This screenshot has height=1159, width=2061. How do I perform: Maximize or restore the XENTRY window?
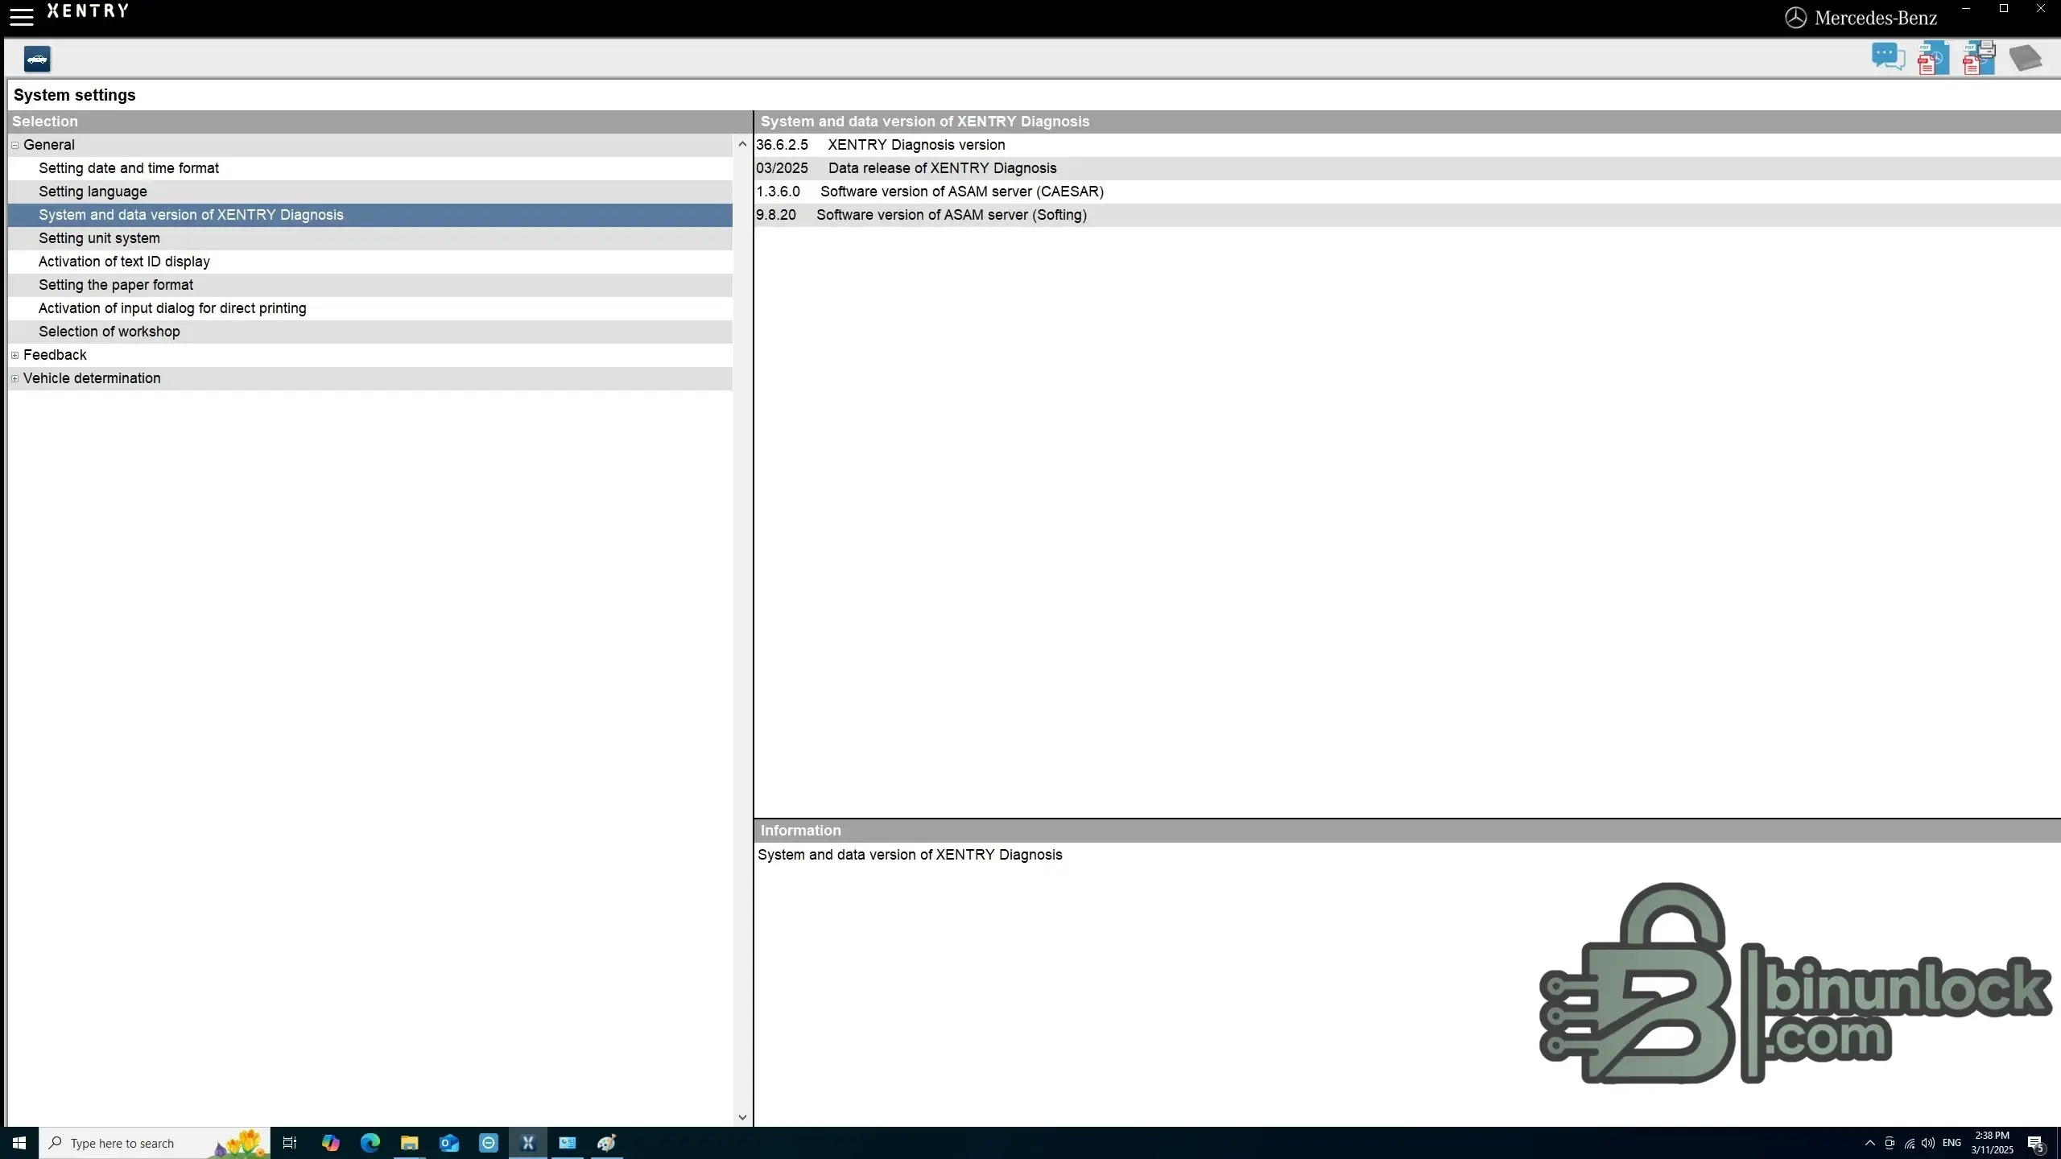[2004, 9]
